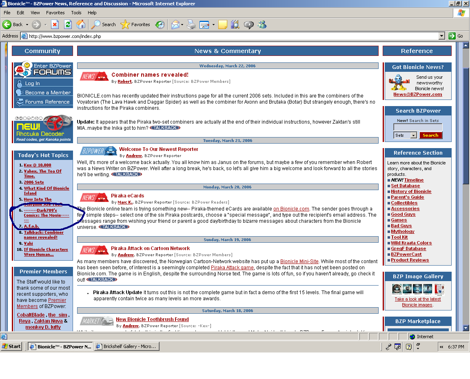Viewport: 470px width, 379px height.
Task: Go to Home page icon
Action: pos(81,24)
